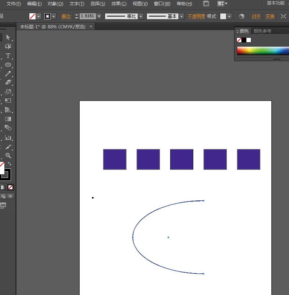Select the Eraser tool
This screenshot has height=295, width=289.
coord(8,82)
